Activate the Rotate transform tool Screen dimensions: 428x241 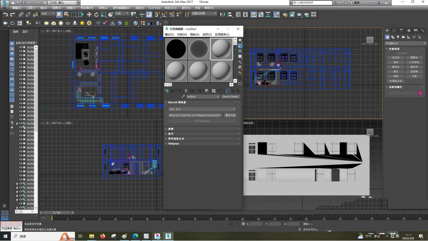coord(96,15)
